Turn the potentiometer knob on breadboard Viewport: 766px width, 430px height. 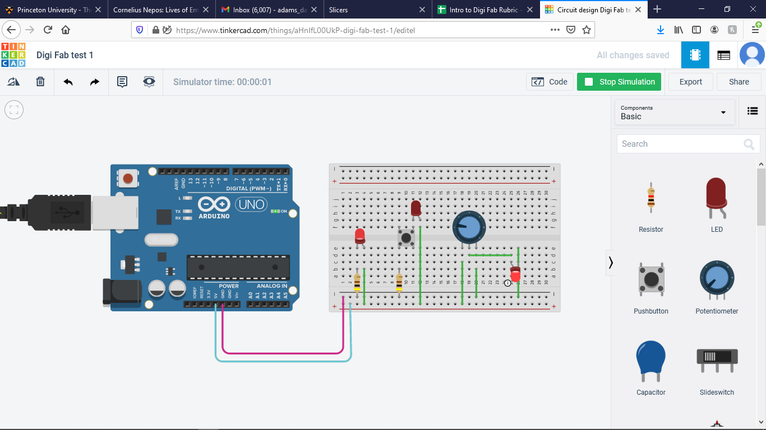pyautogui.click(x=469, y=227)
